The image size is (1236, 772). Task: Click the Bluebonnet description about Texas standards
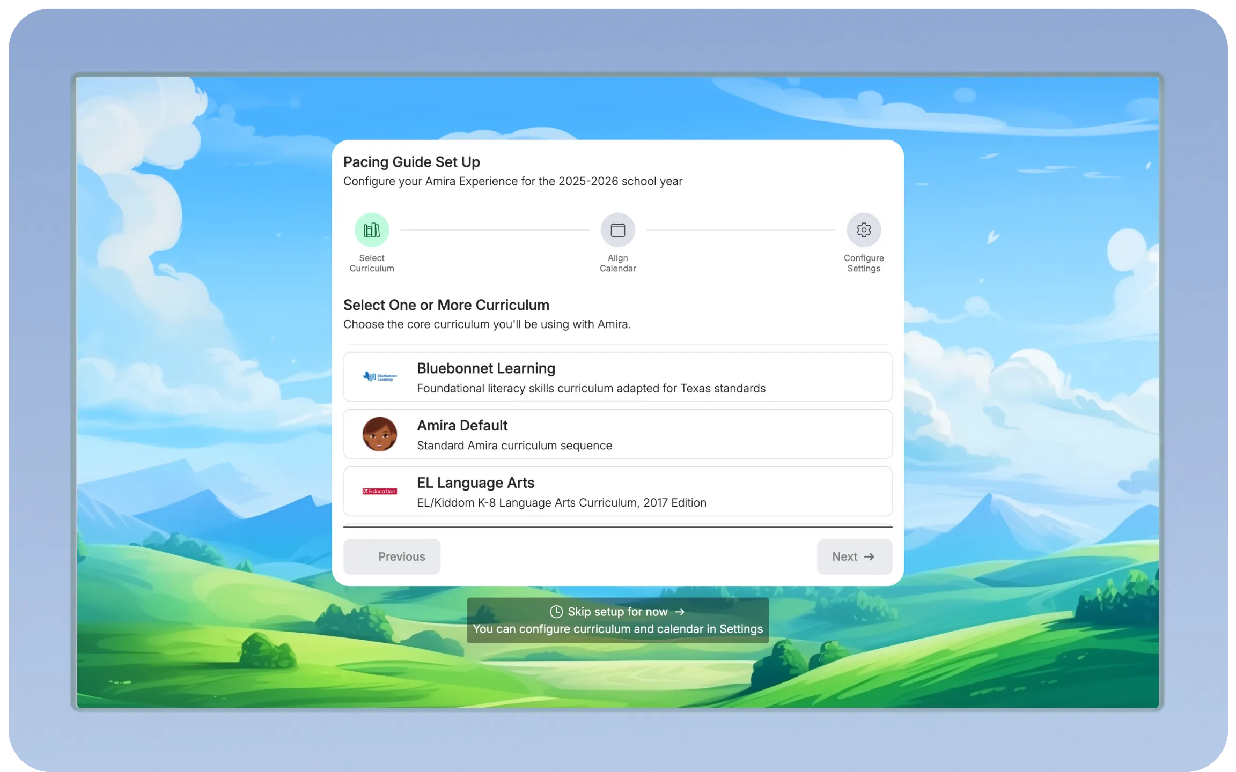[x=591, y=389]
